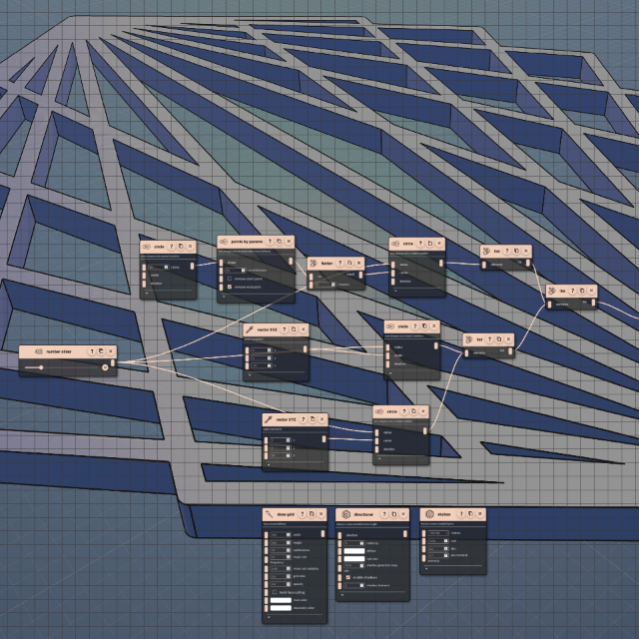Viewport: 639px width, 639px height.
Task: Focus the flatten nr levels field
Action: [x=325, y=285]
